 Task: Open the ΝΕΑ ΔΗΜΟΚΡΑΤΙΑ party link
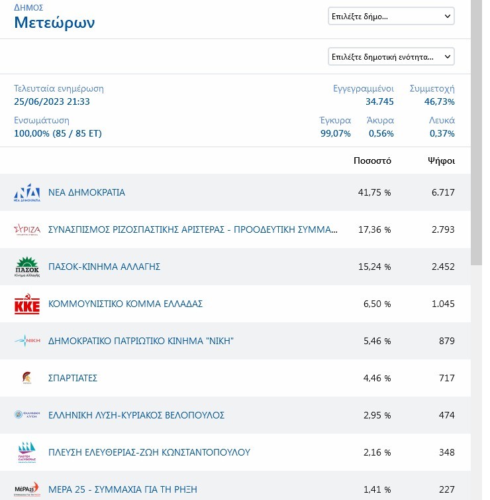(87, 193)
